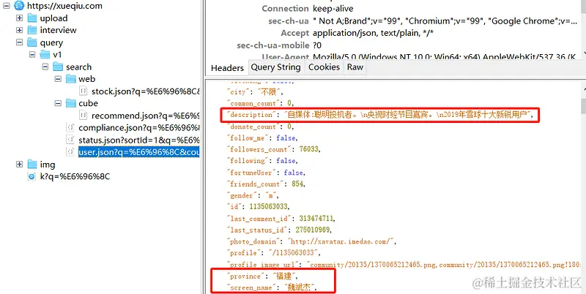Expand the img folder node
Screen dimensions: 586x294
(x=20, y=164)
